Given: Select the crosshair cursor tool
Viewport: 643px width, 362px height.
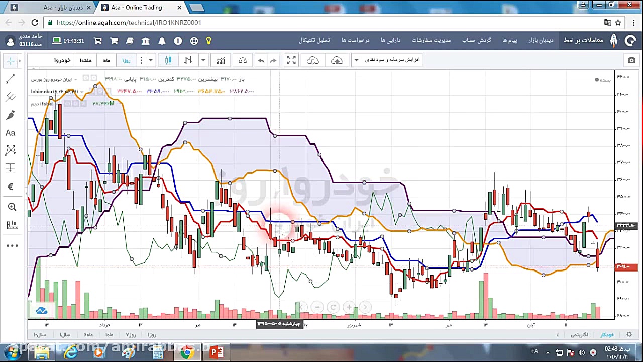Looking at the screenshot, I should 10,61.
